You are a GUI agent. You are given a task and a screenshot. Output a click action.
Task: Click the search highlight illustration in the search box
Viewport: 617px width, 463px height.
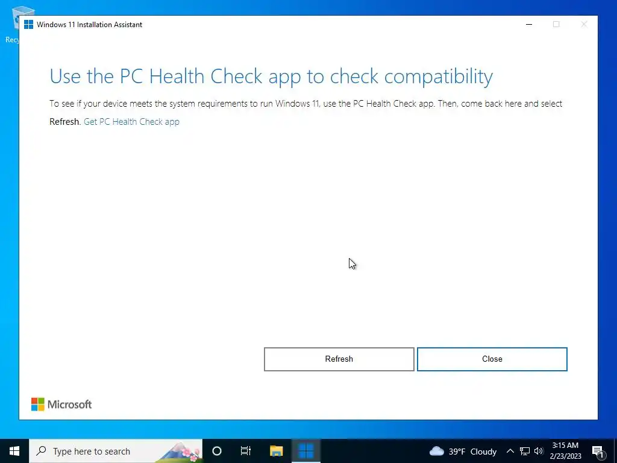179,452
